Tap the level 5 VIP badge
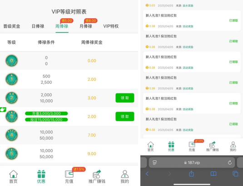Image resolution: width=243 pixels, height=186 pixels. click(12, 154)
